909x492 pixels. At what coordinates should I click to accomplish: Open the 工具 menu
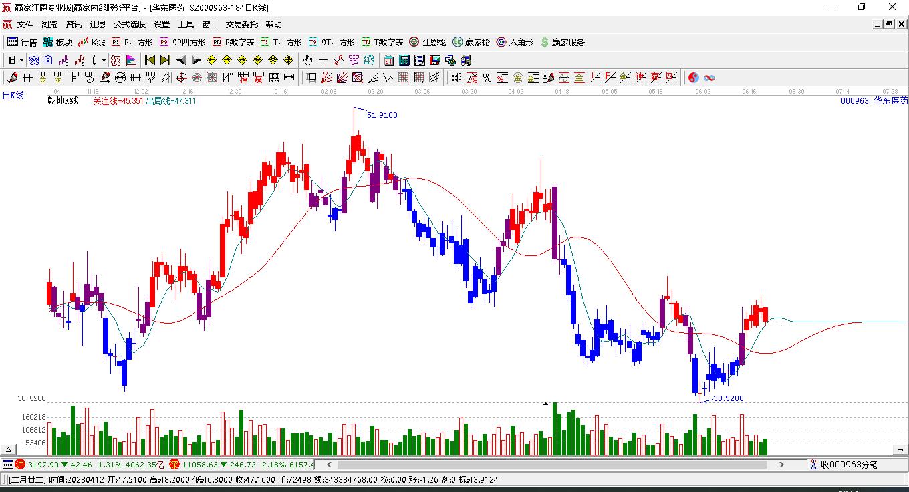click(x=186, y=25)
